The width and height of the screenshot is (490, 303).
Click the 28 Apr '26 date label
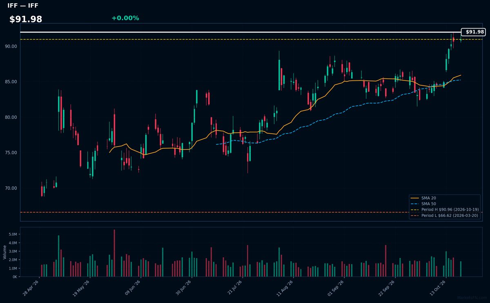pyautogui.click(x=31, y=288)
